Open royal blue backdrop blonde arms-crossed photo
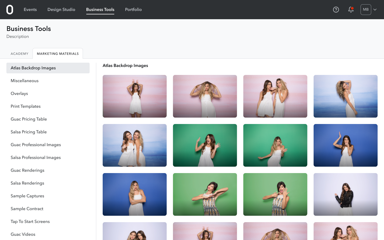 [135, 194]
